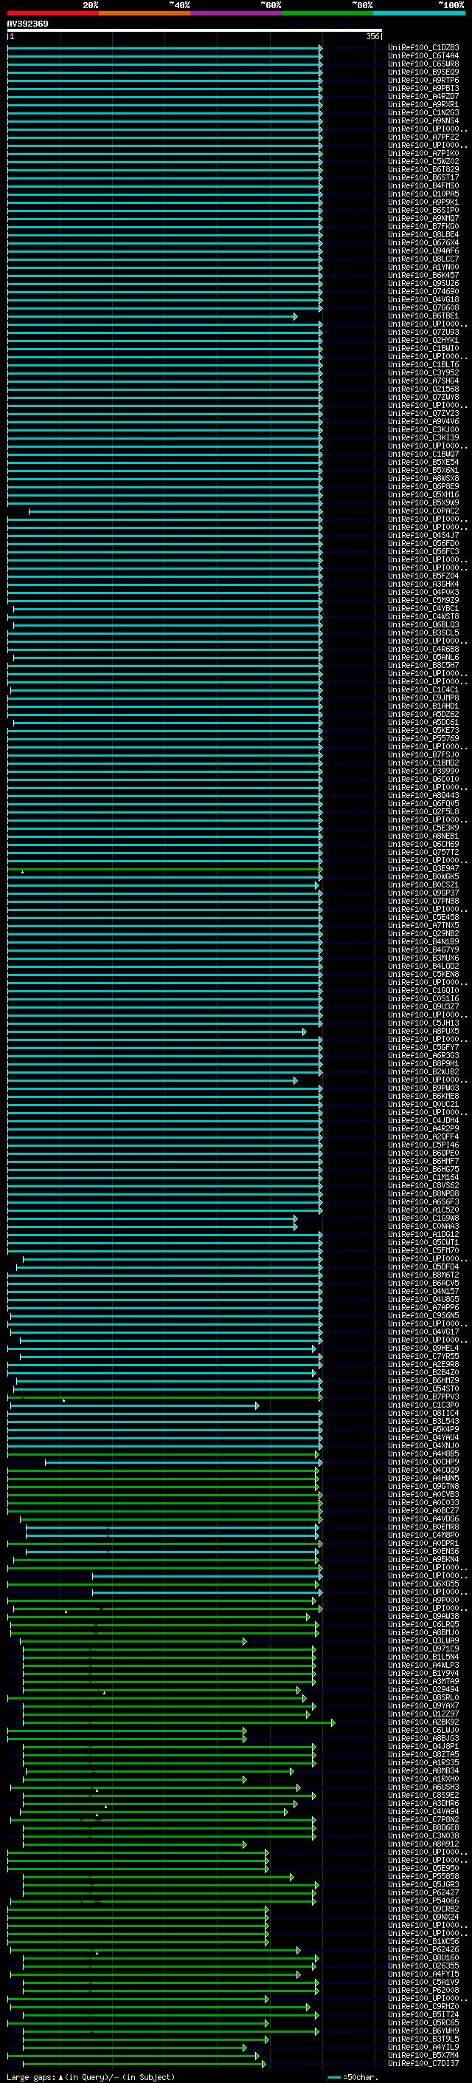Select the UniRef100_Q9NX24 label

pyautogui.click(x=423, y=1917)
